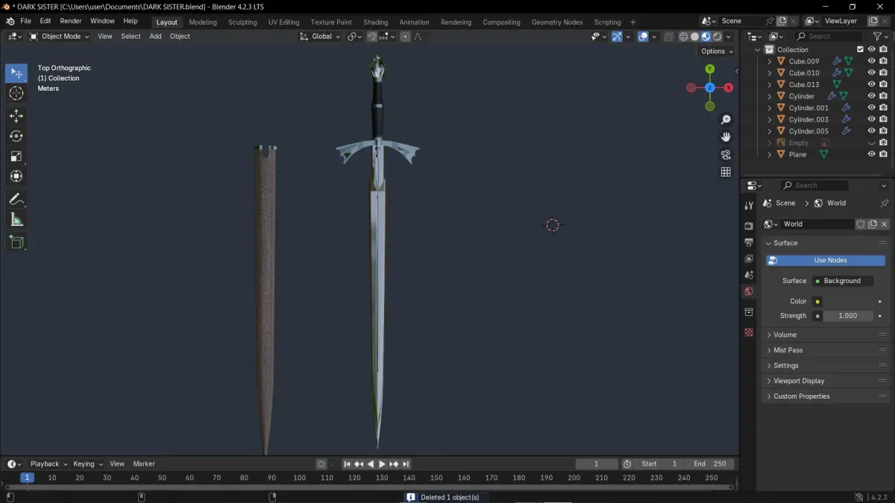Show the hidden Empty object
This screenshot has height=503, width=895.
pyautogui.click(x=871, y=143)
